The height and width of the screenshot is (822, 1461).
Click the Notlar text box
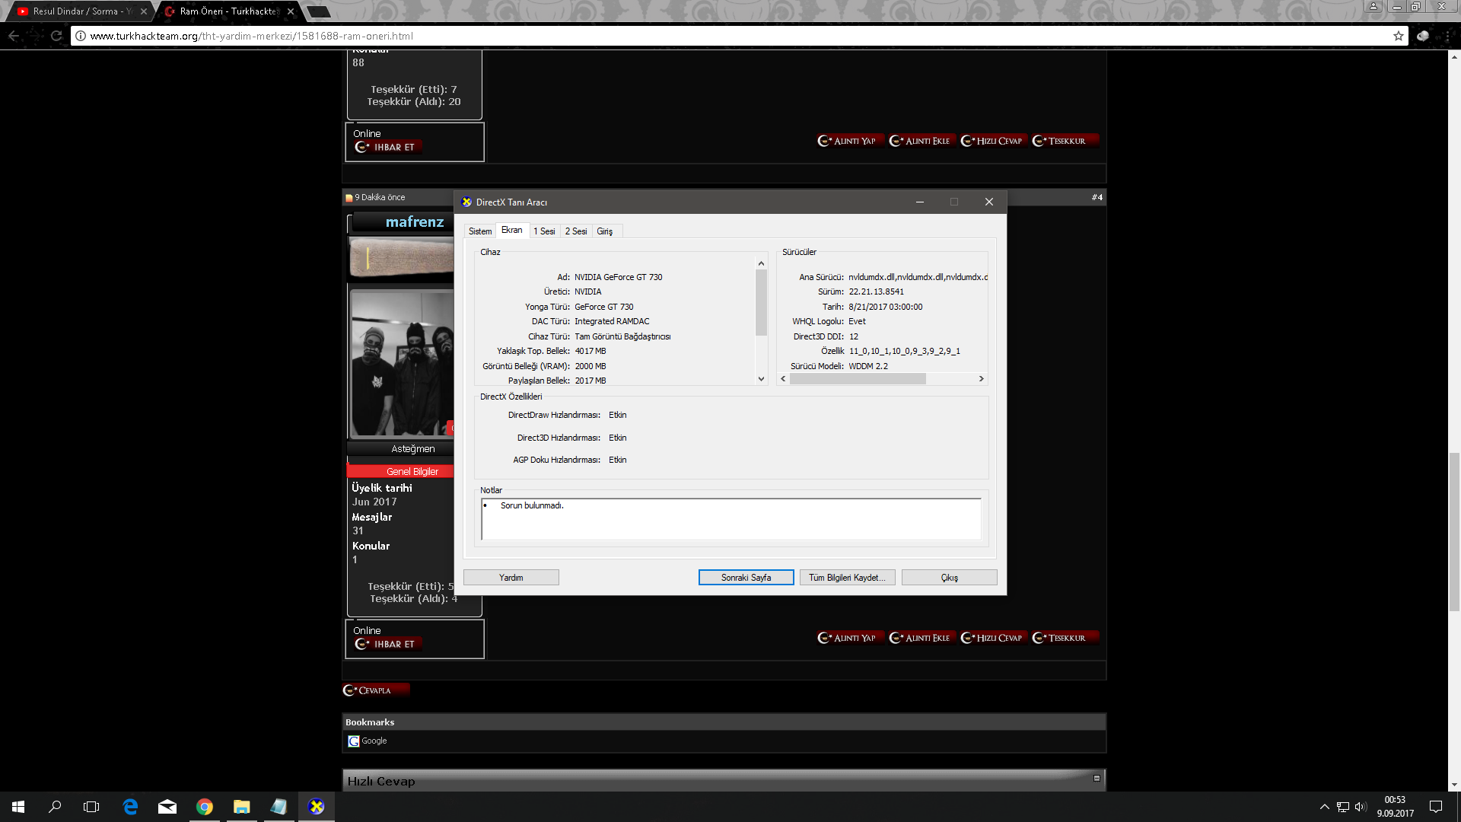click(x=730, y=519)
